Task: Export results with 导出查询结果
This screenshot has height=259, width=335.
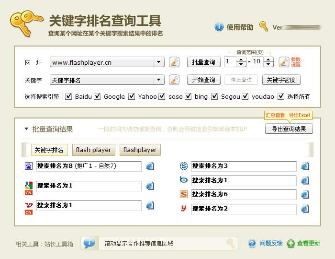Action: pyautogui.click(x=289, y=129)
